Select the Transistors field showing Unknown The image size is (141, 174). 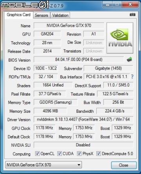[x=94, y=51]
